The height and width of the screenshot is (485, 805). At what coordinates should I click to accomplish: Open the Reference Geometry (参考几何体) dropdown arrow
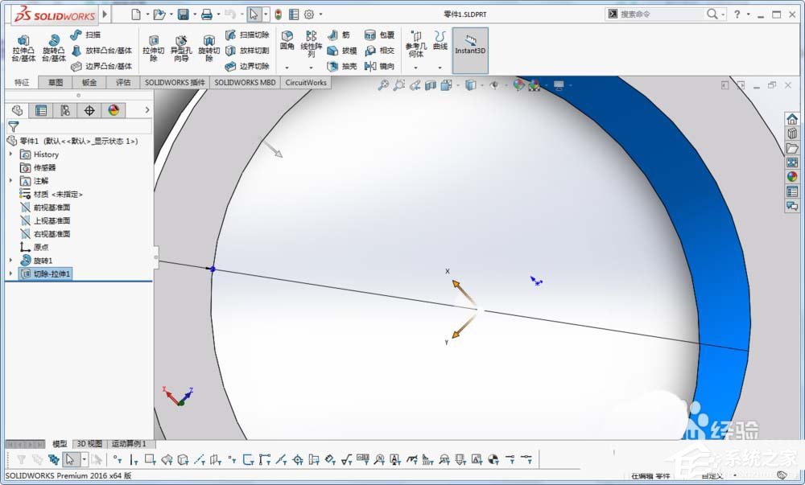[416, 68]
